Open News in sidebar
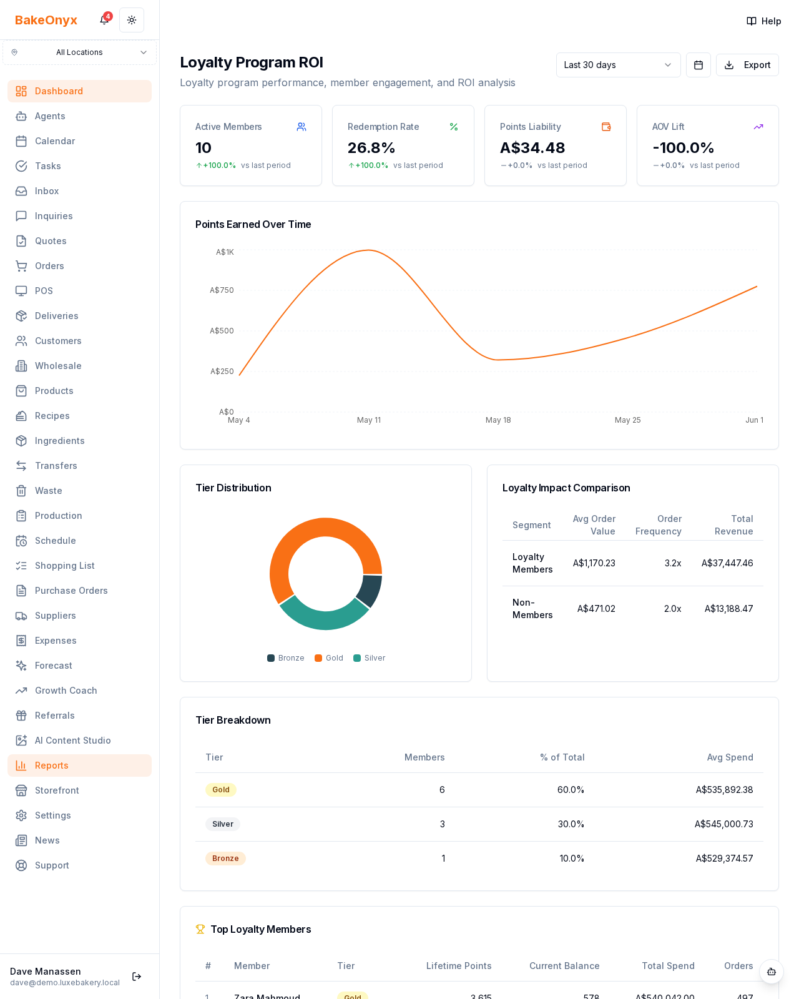Screen dimensions: 799x999 click(x=79, y=840)
